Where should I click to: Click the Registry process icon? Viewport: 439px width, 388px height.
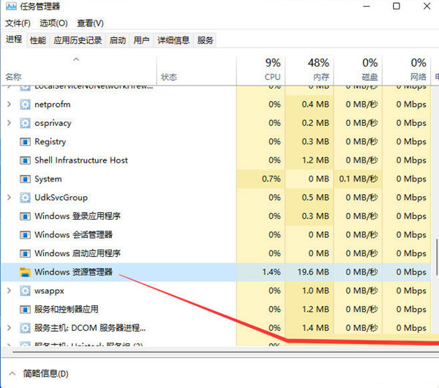point(26,142)
